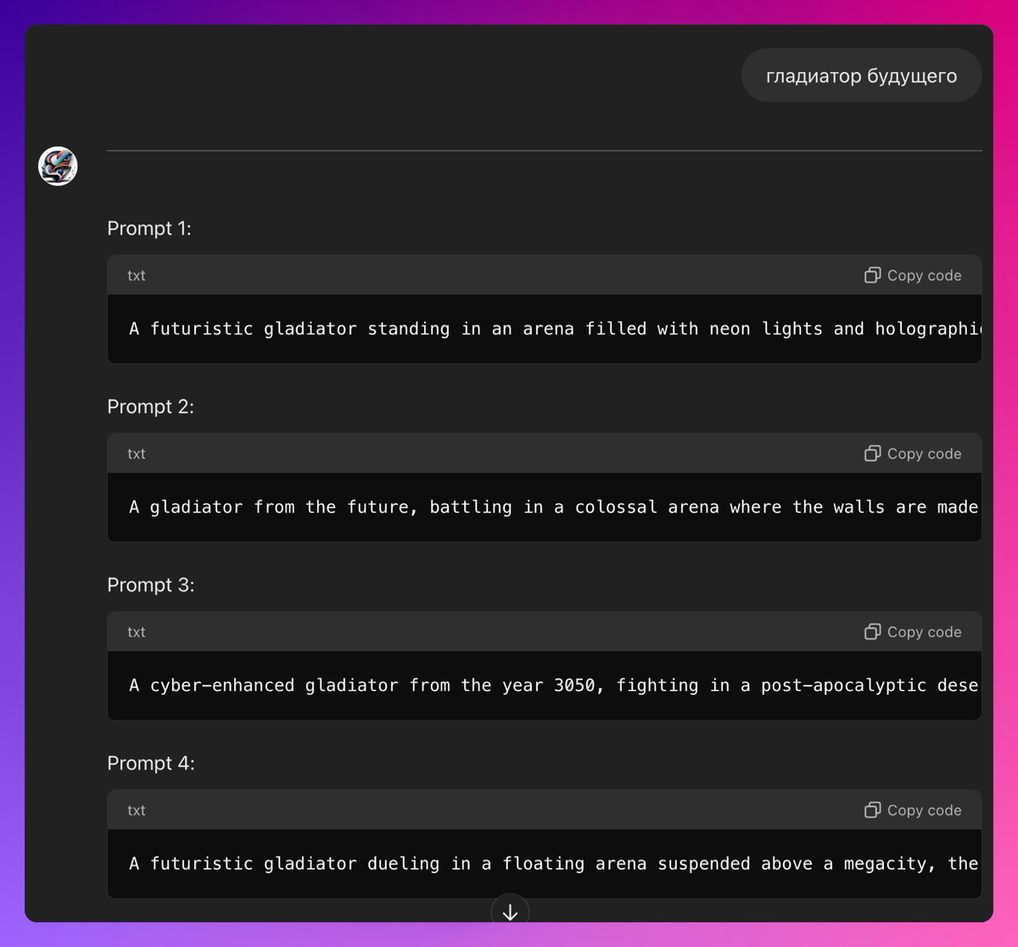Click the "txt" label in Prompt 1 header
The image size is (1018, 947).
[x=137, y=276]
